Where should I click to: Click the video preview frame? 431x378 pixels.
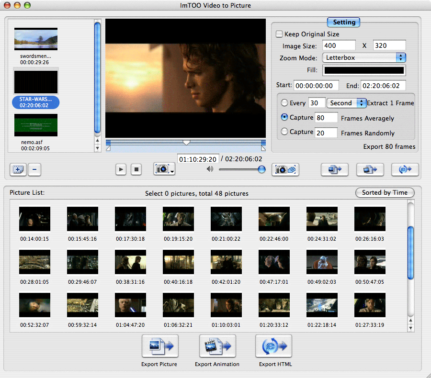[185, 78]
